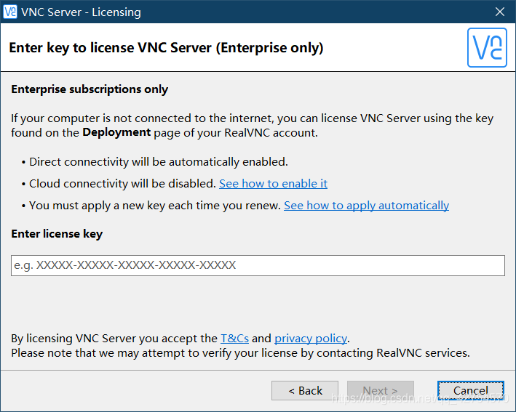Open the T&Cs link
Image resolution: width=516 pixels, height=412 pixels.
coord(234,339)
